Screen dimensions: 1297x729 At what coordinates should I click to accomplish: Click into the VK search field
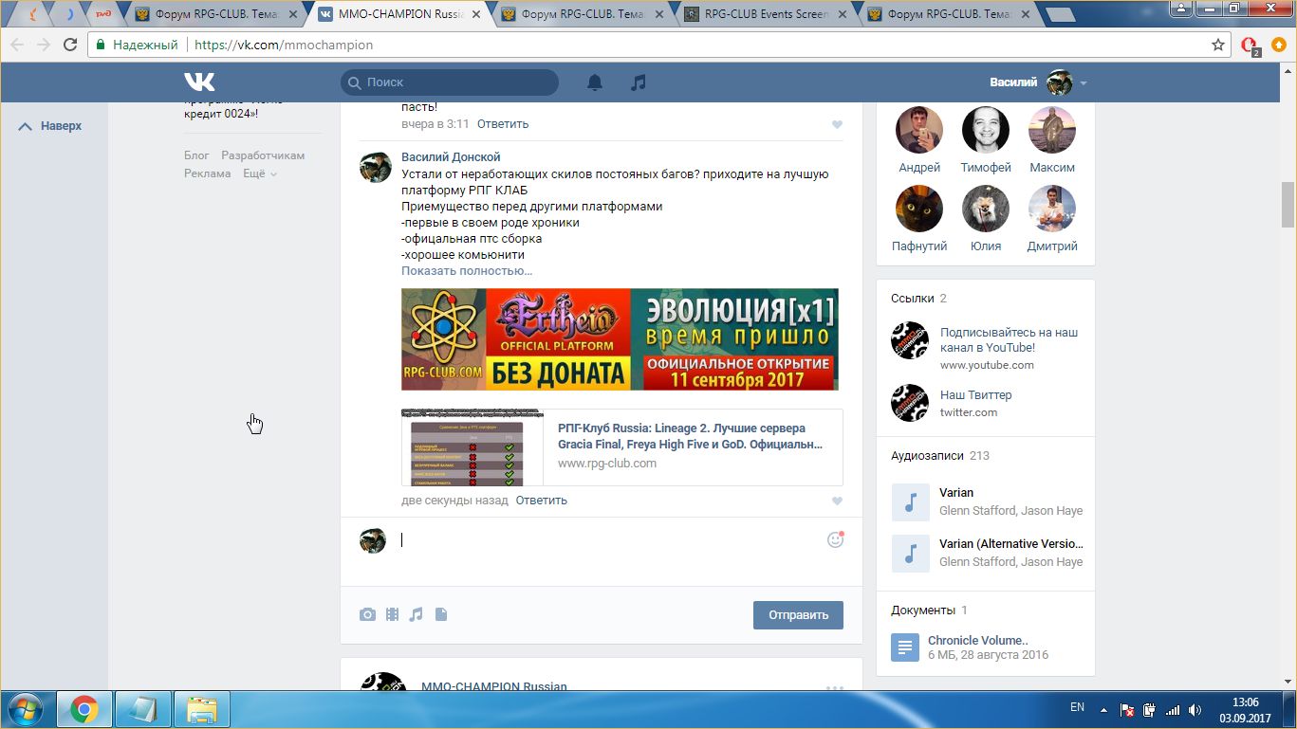(x=450, y=82)
